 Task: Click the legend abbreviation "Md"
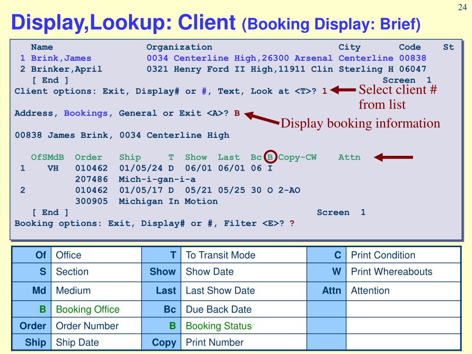pos(39,290)
